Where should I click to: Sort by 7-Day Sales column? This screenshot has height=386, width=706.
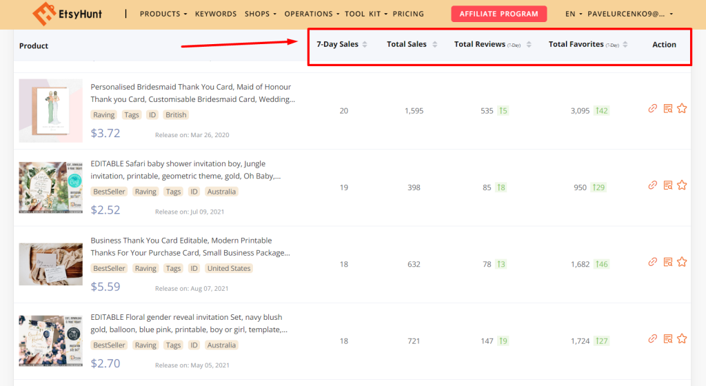[365, 45]
